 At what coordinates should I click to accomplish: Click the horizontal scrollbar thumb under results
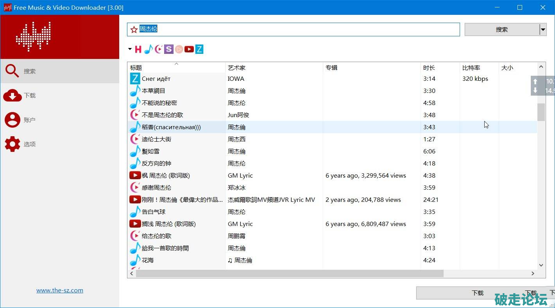pyautogui.click(x=289, y=274)
